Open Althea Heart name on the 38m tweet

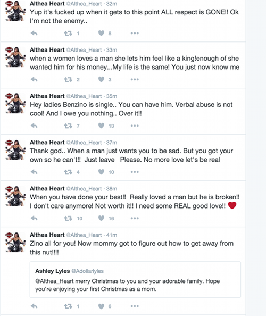(x=47, y=189)
